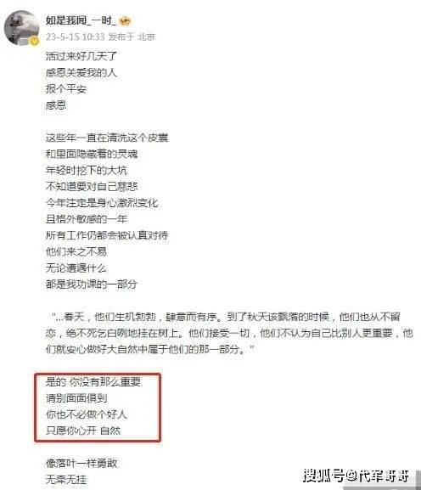
Task: Click the highlighted line 请别面面俱到
Action: click(76, 397)
